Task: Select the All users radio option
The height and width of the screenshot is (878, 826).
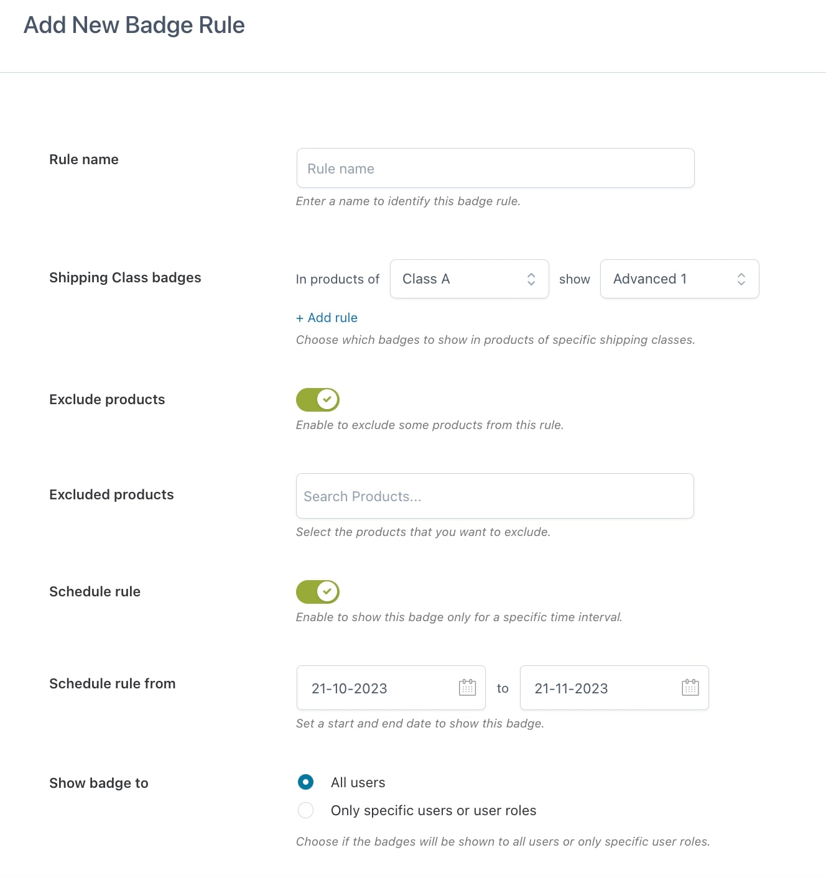Action: tap(305, 782)
